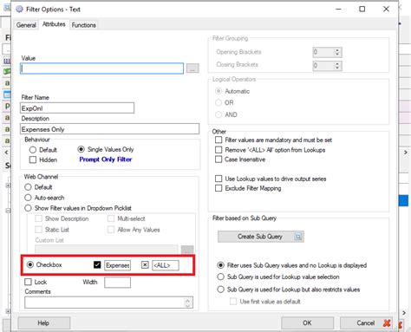Switch to the General tab
The width and height of the screenshot is (411, 332).
pyautogui.click(x=26, y=25)
